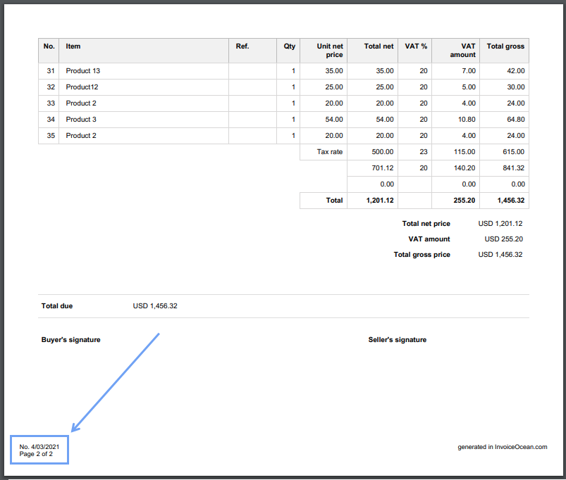Click the Item column header

73,46
